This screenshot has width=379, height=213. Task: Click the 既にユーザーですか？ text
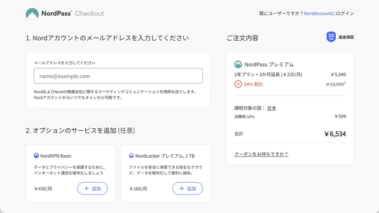[x=281, y=14]
